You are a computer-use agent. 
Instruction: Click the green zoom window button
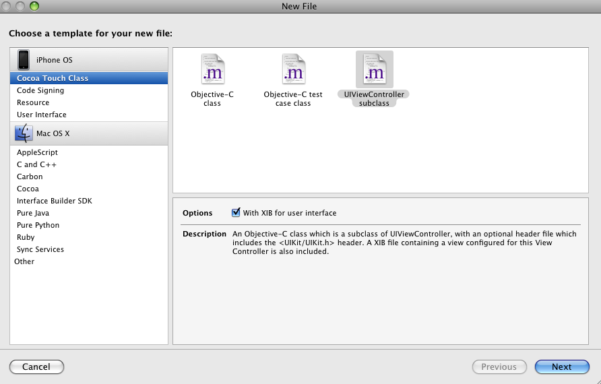pos(34,6)
